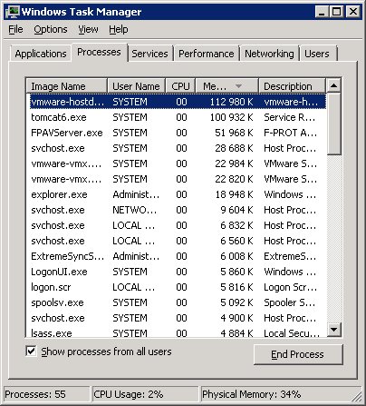This screenshot has height=406, width=366.
Task: Select the explorer.exe process row
Action: [x=178, y=194]
